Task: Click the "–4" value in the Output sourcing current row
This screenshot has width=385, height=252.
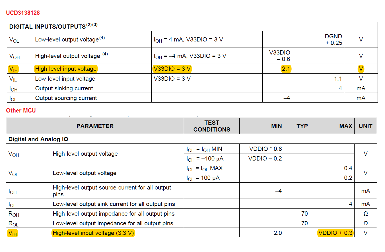Action: click(x=287, y=98)
